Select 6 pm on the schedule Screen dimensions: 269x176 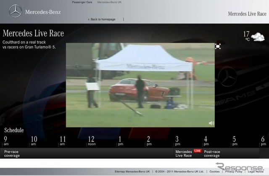(x=263, y=141)
